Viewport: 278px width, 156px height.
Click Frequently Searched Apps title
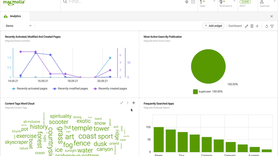(159, 104)
